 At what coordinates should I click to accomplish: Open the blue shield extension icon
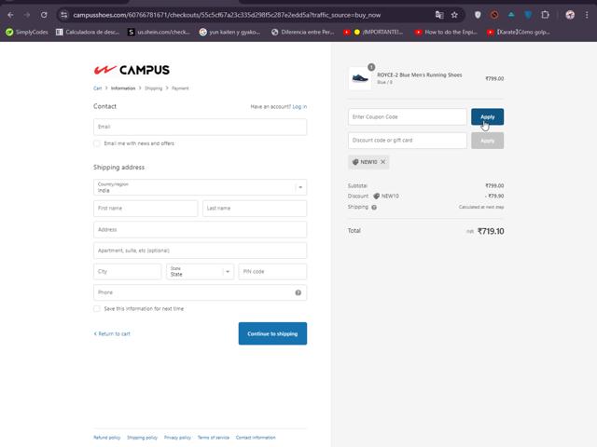pyautogui.click(x=528, y=15)
